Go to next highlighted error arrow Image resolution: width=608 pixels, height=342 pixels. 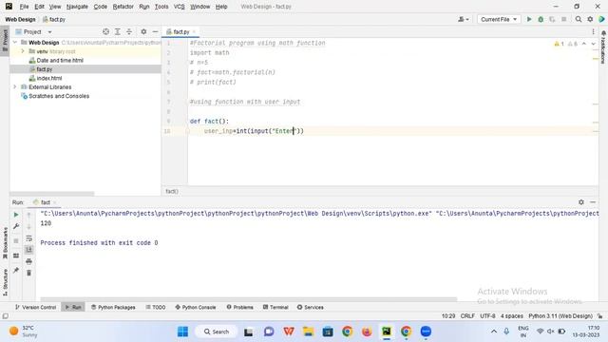click(x=593, y=44)
